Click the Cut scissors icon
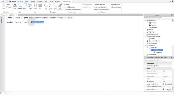 [x=7, y=4]
